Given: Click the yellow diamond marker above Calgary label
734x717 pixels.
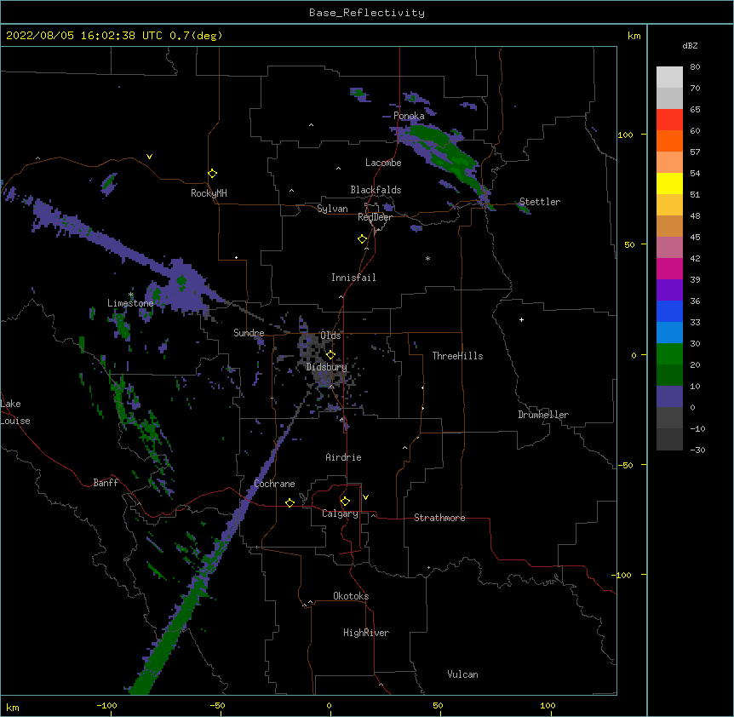Looking at the screenshot, I should pos(345,502).
